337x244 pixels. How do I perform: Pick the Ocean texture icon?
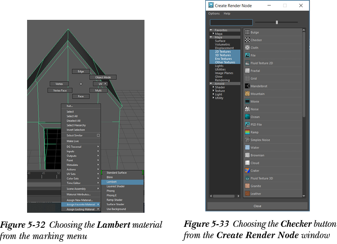[247, 117]
